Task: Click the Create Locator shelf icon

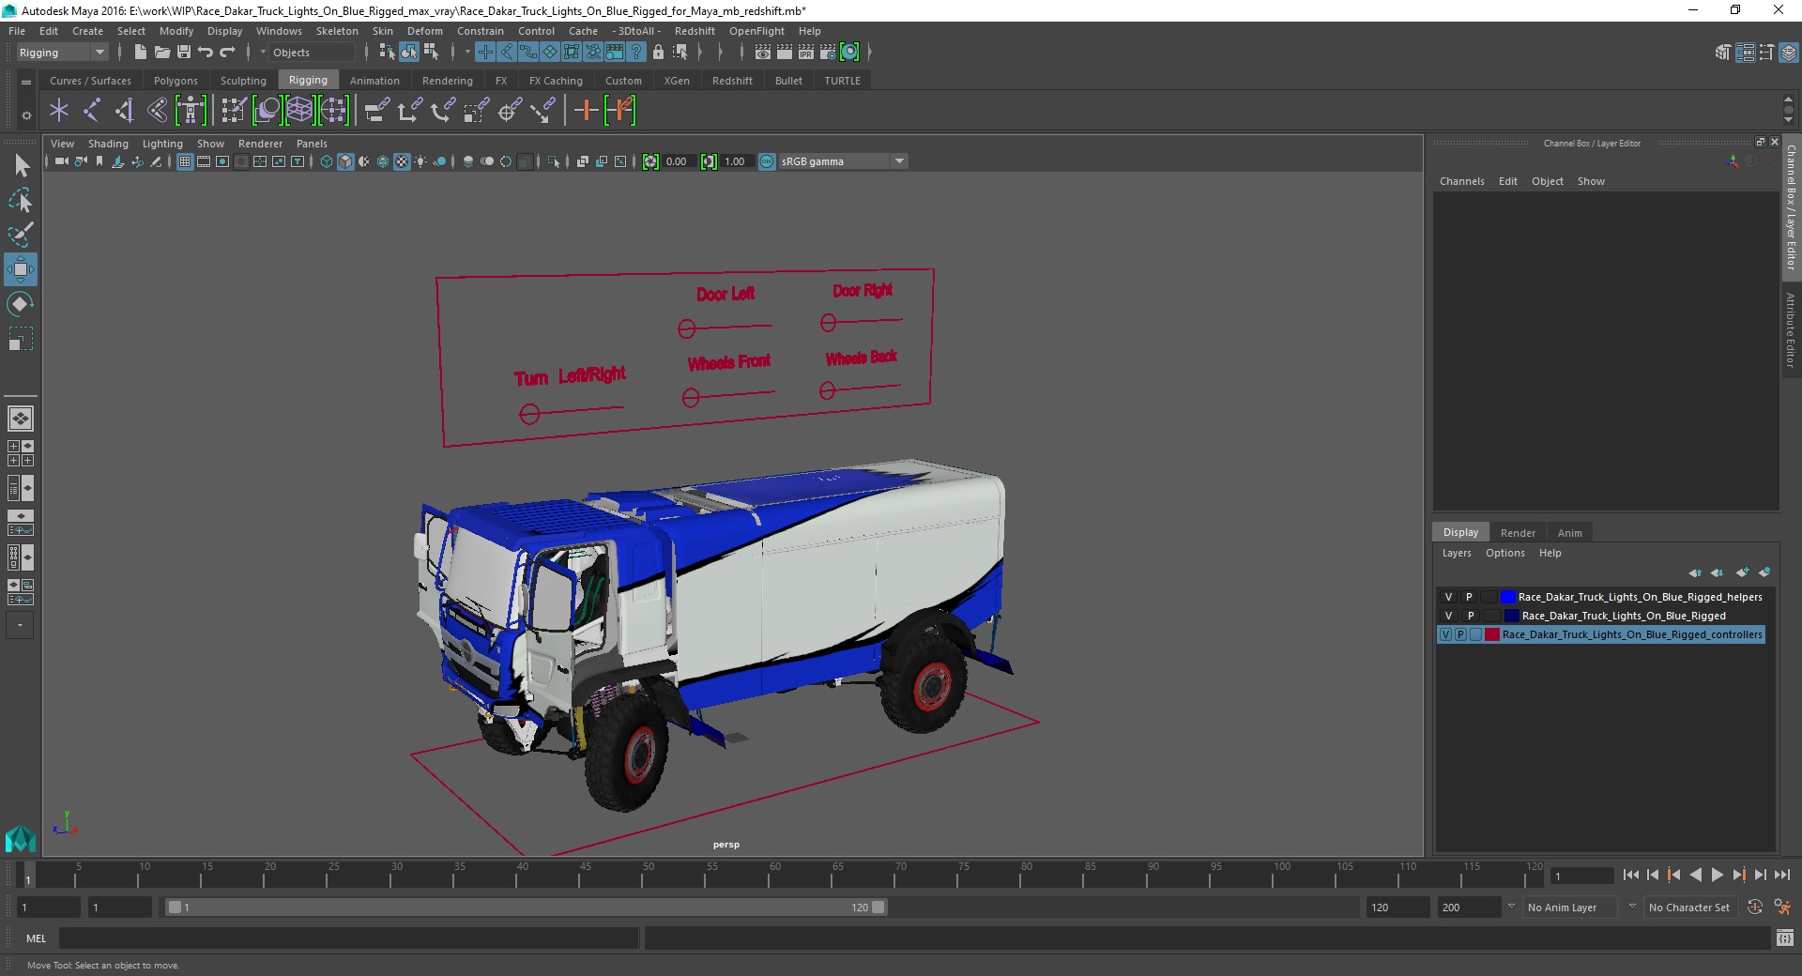Action: pos(59,111)
